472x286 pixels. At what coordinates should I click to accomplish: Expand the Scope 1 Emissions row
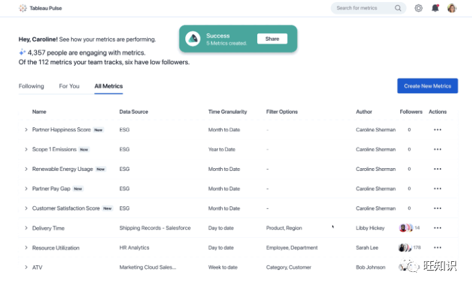pos(26,149)
